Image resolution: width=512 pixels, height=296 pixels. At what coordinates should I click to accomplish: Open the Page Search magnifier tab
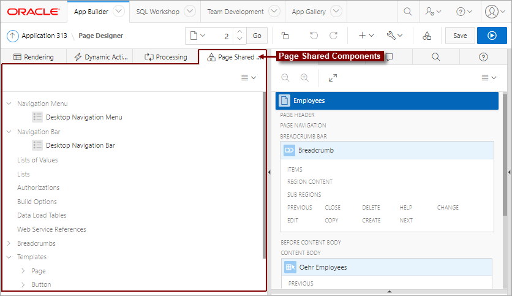click(435, 57)
